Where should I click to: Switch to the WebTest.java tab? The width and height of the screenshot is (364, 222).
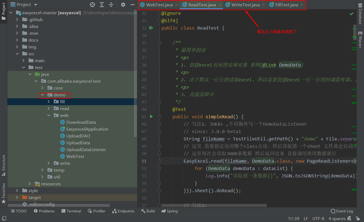click(159, 5)
